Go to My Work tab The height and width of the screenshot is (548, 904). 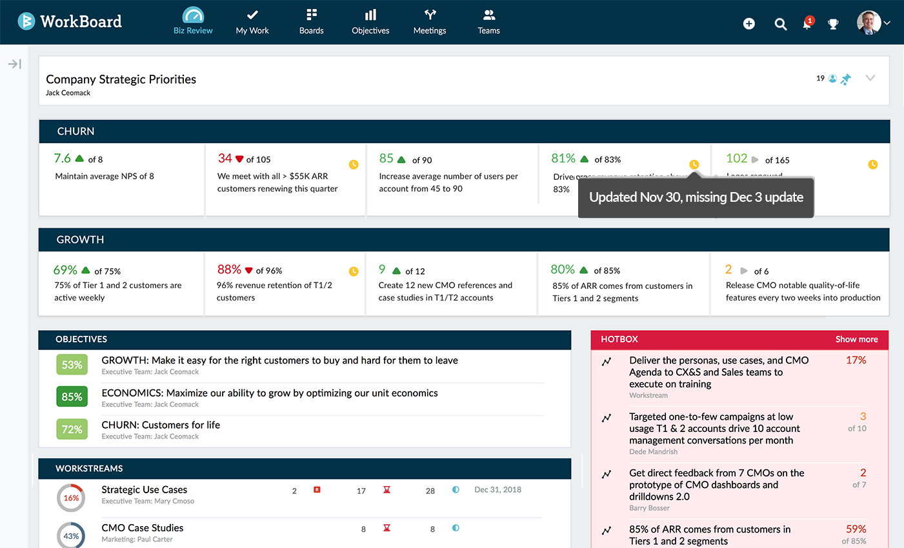coord(252,21)
